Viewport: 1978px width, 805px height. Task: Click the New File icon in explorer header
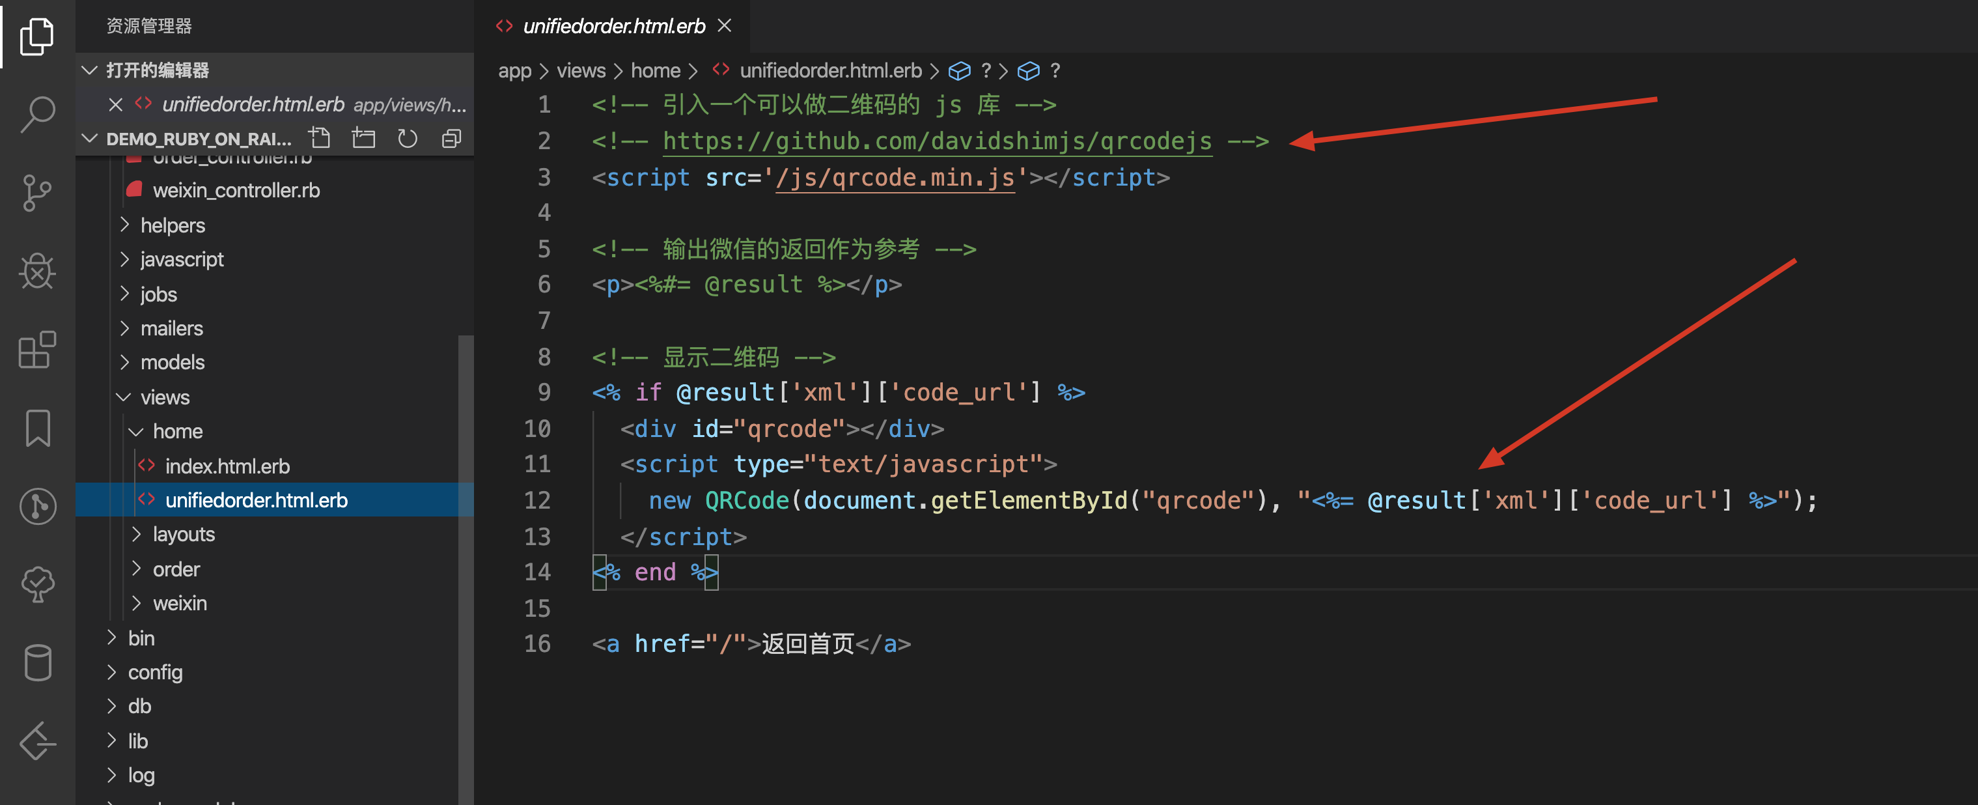coord(320,138)
